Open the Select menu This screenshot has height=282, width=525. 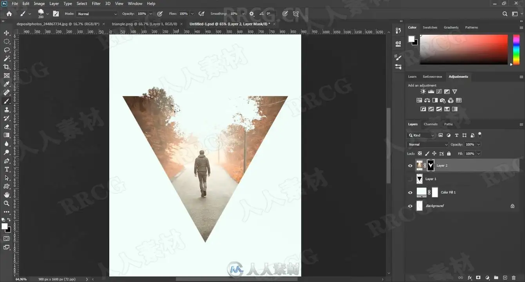tap(82, 4)
